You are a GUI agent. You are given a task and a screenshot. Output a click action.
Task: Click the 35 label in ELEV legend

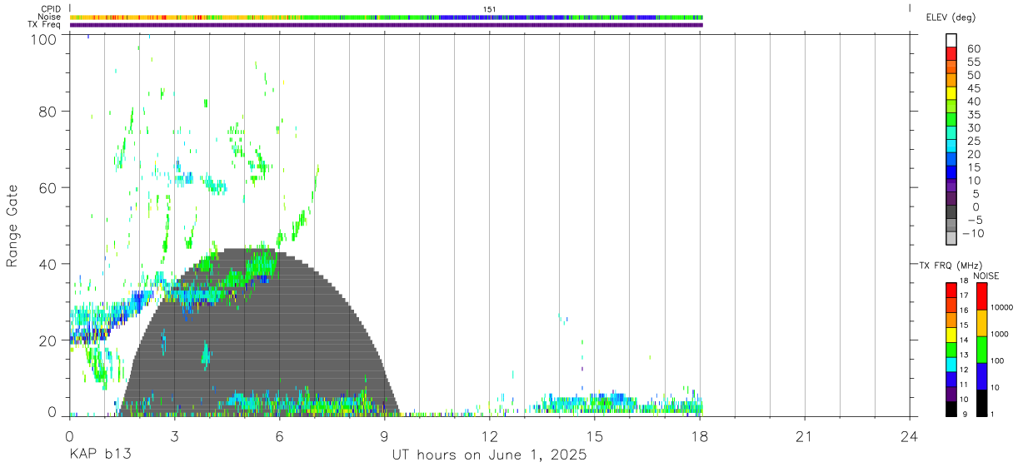tap(973, 114)
